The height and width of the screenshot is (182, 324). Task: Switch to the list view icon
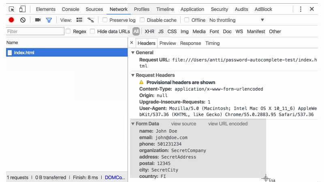coord(79,20)
